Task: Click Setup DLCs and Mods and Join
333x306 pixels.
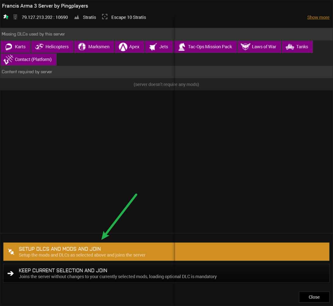Action: (x=166, y=252)
